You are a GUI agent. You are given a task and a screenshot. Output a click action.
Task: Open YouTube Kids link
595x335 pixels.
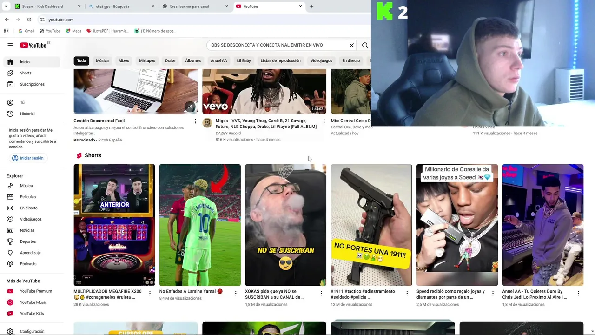click(32, 314)
